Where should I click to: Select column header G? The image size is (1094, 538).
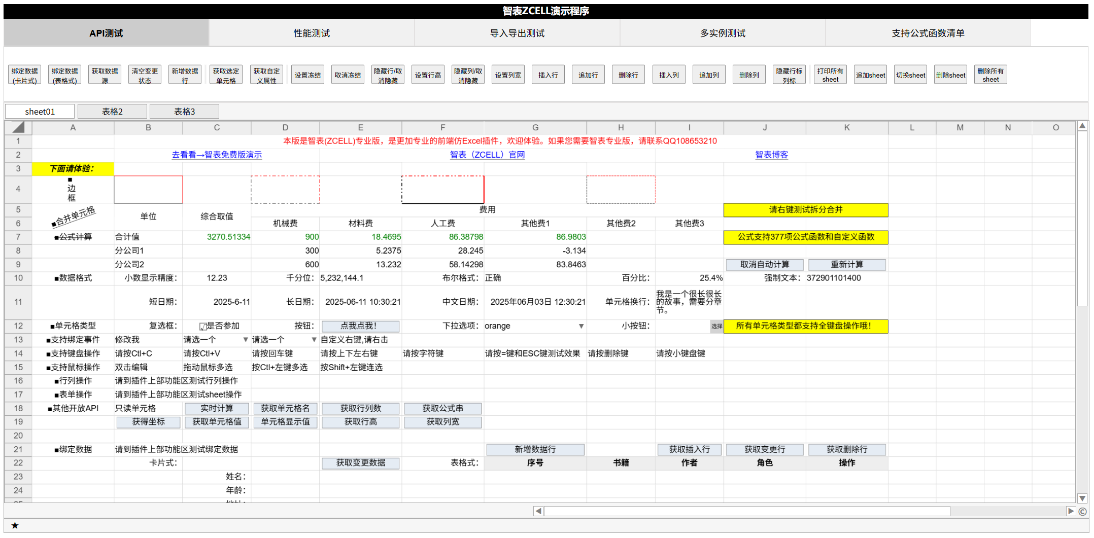tap(535, 128)
